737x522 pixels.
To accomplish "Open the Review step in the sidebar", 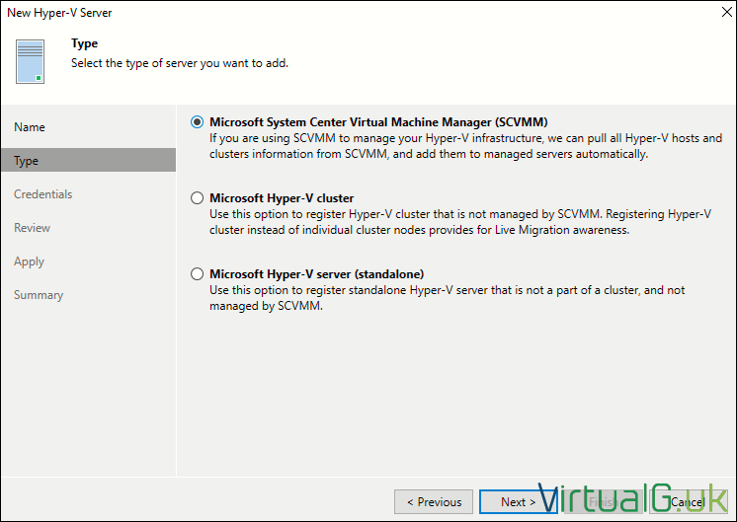I will (32, 228).
